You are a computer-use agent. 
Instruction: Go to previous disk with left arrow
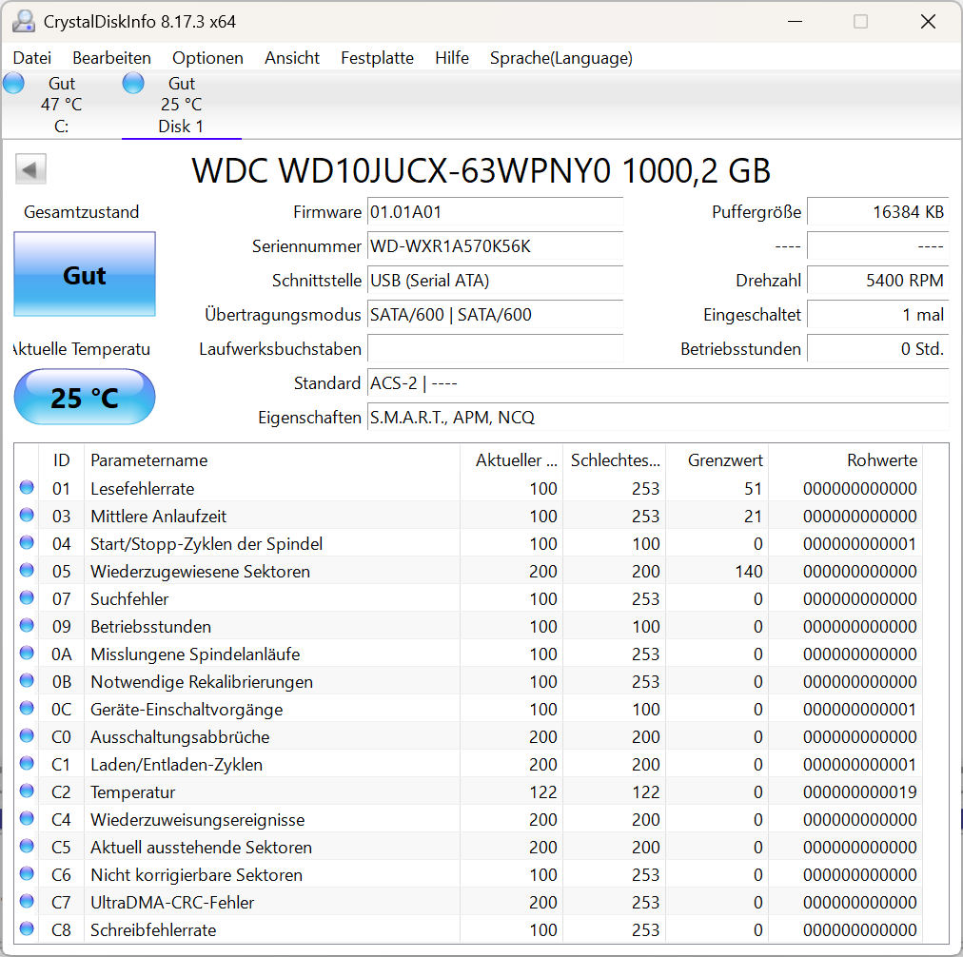(x=30, y=169)
